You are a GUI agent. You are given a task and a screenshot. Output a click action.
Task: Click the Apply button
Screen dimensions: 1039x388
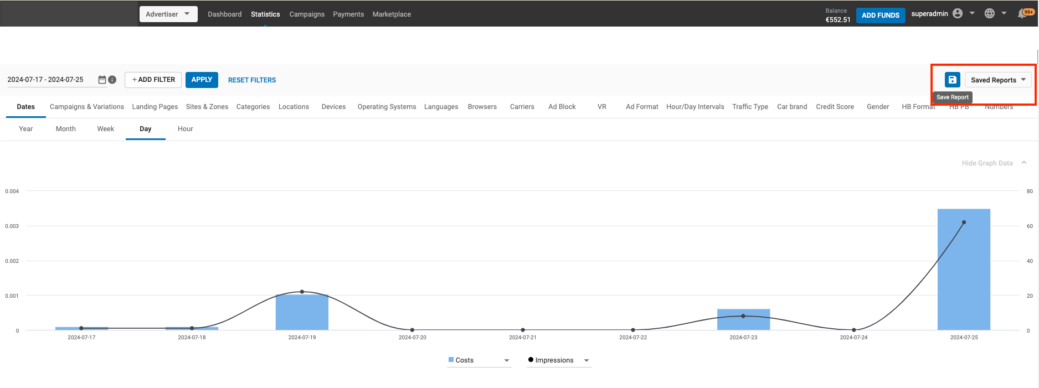click(202, 80)
